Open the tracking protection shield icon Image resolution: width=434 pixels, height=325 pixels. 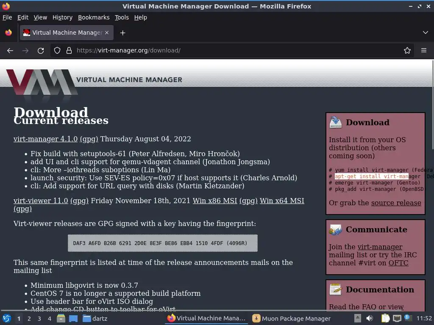coord(57,51)
